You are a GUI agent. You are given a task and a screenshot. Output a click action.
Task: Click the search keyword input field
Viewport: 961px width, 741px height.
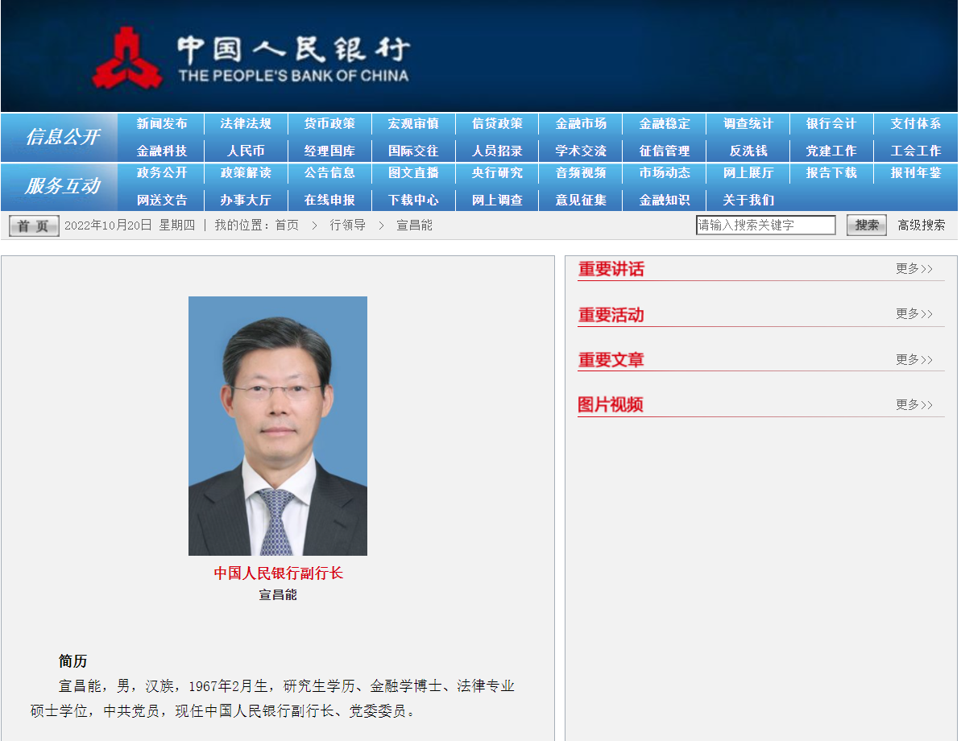765,226
